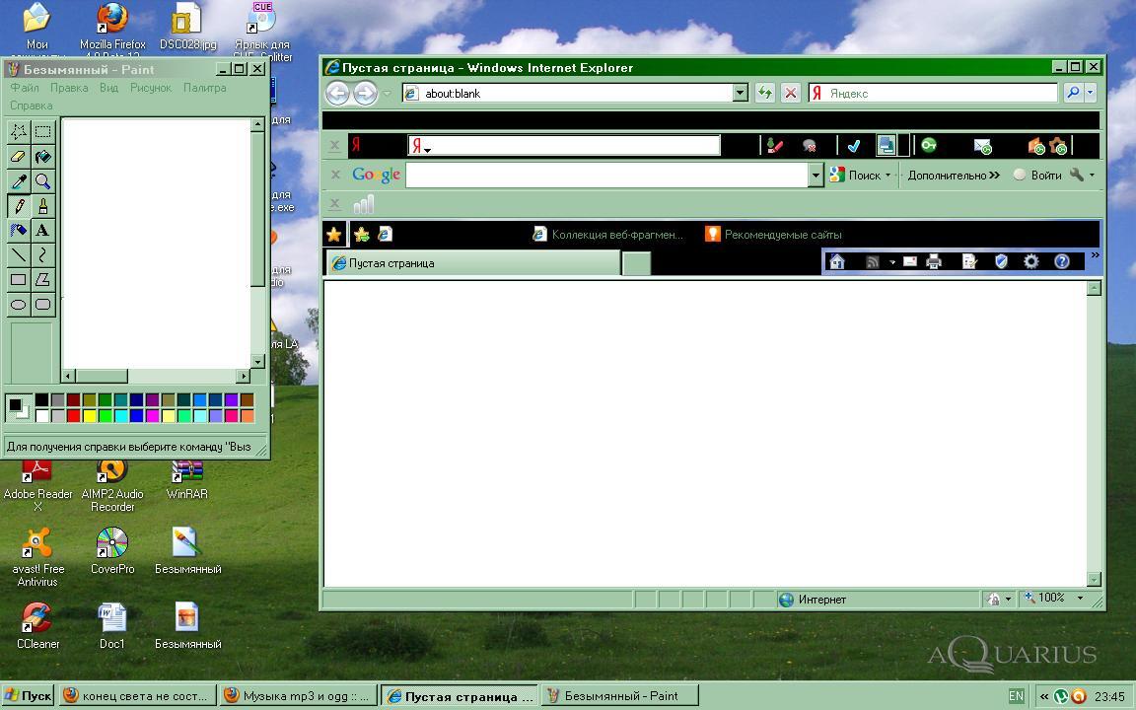Screen dimensions: 1136x710
Task: Click the Back button in Internet Explorer
Action: [337, 93]
